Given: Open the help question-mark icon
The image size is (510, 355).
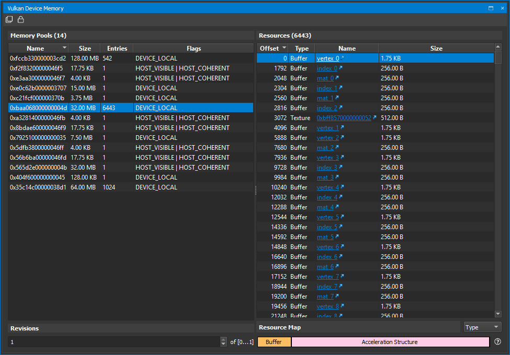Looking at the screenshot, I should point(497,341).
